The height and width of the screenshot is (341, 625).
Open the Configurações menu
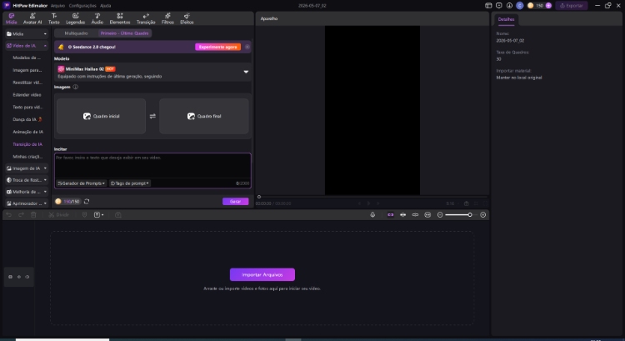pyautogui.click(x=82, y=6)
